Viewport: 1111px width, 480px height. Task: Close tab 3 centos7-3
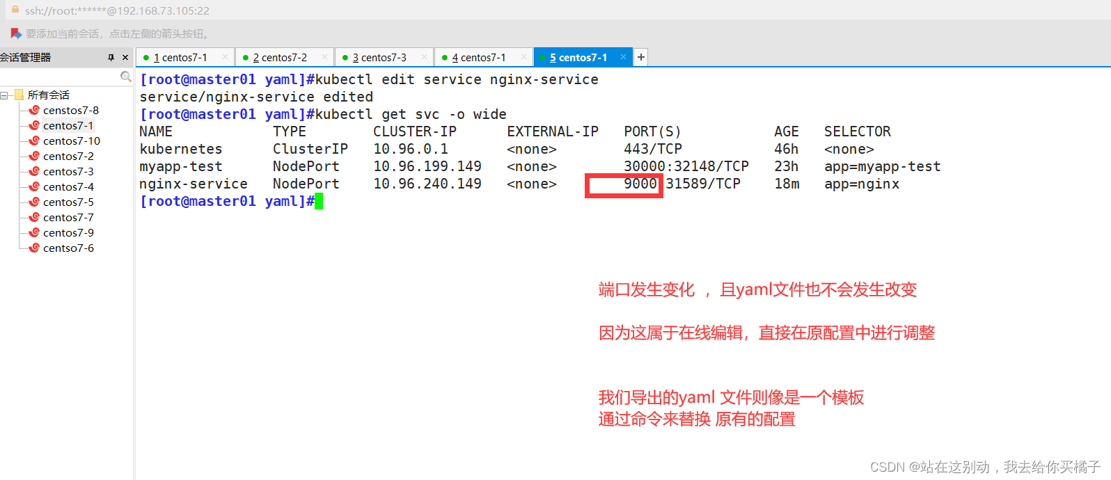pos(424,57)
